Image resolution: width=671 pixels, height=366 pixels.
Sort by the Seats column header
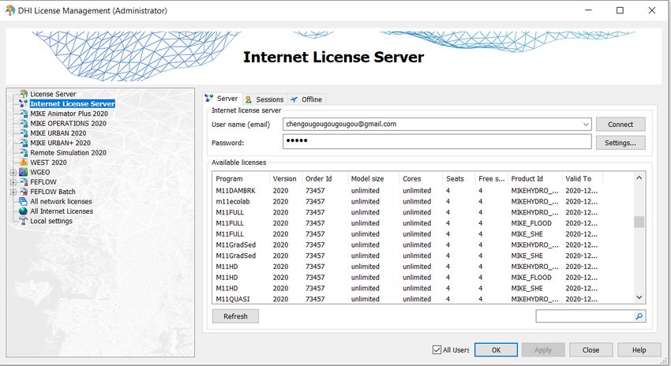[459, 179]
